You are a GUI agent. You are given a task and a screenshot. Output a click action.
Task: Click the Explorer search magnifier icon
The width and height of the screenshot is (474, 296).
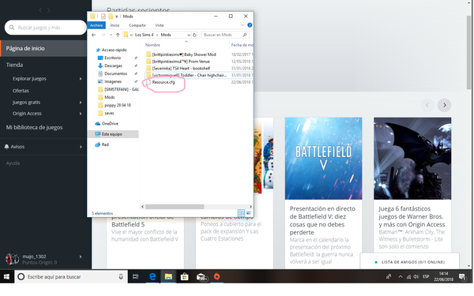pos(245,35)
